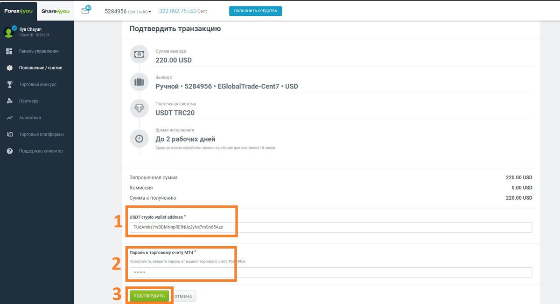Click the partner people icon
The width and height of the screenshot is (560, 304).
pos(9,101)
